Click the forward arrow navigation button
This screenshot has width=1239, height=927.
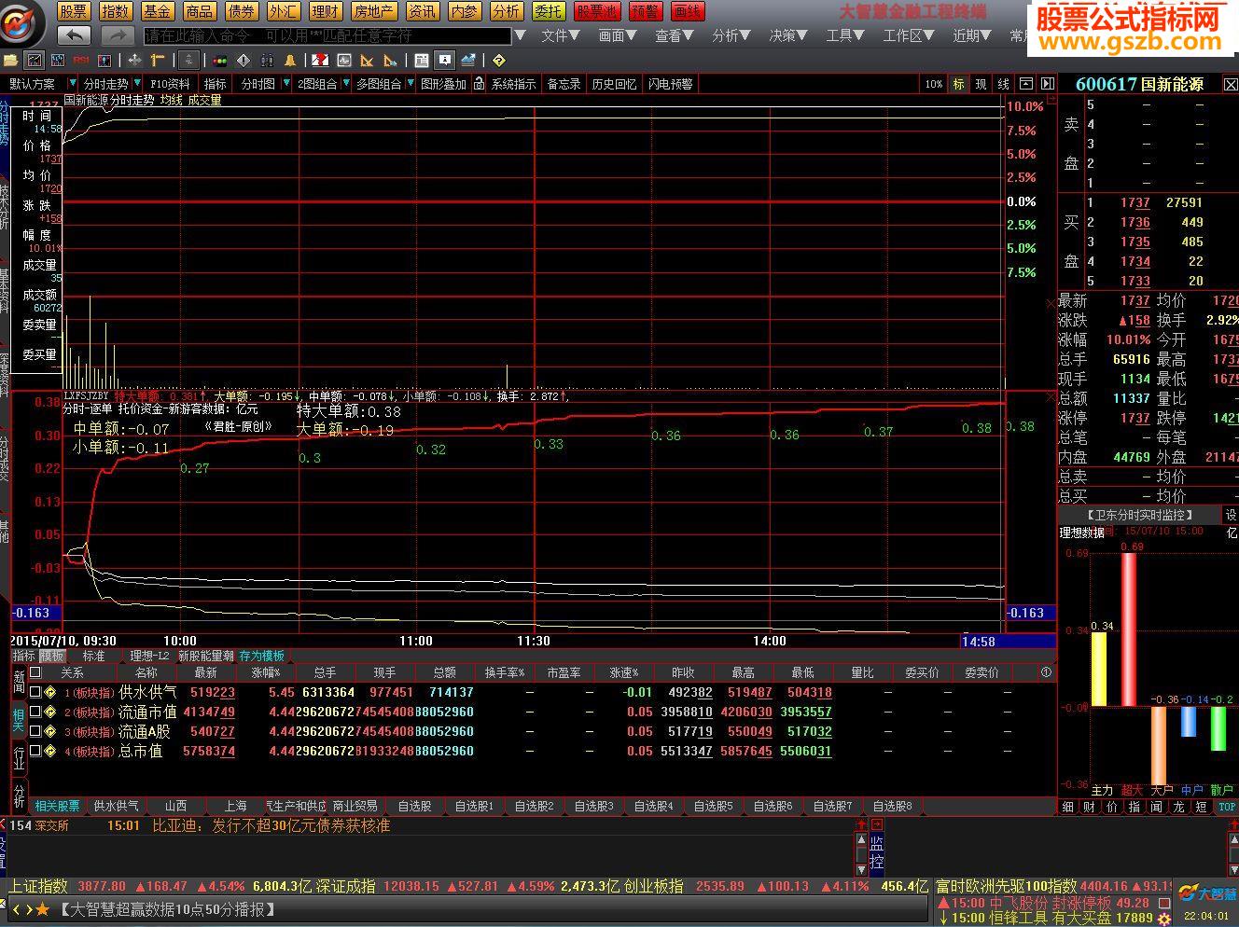[117, 35]
